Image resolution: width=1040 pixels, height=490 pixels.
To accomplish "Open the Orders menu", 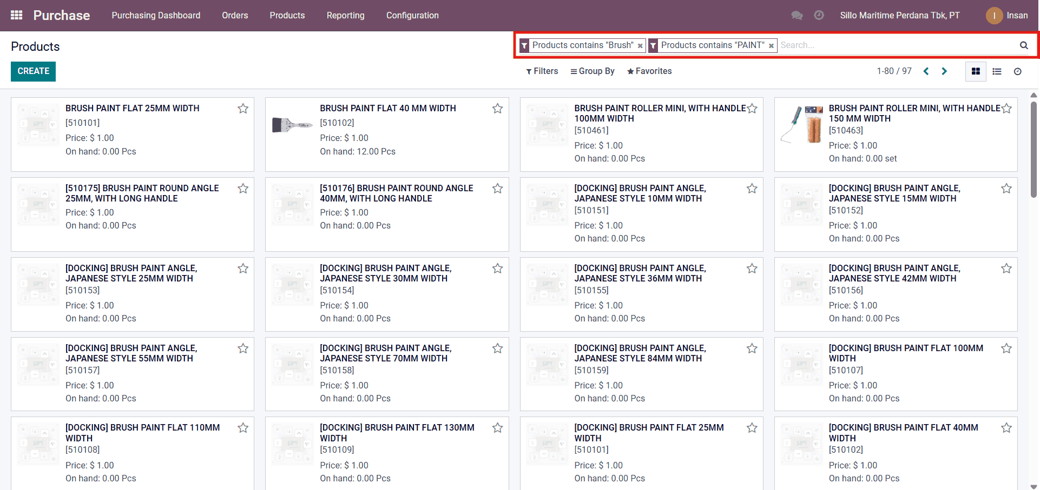I will 235,15.
